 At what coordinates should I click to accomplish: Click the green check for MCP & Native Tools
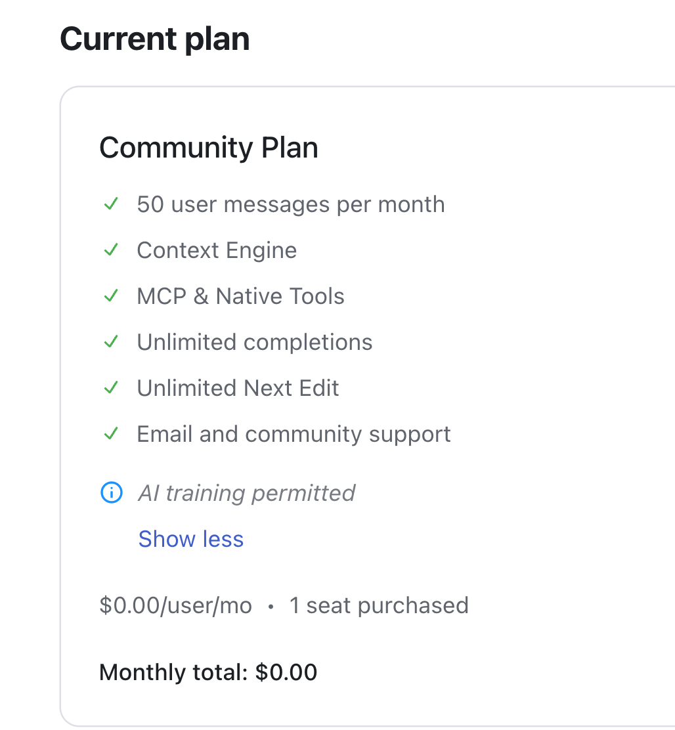[x=111, y=295]
